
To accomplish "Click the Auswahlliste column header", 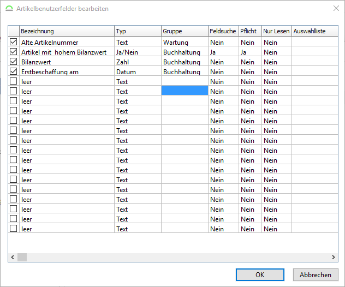I will [315, 31].
